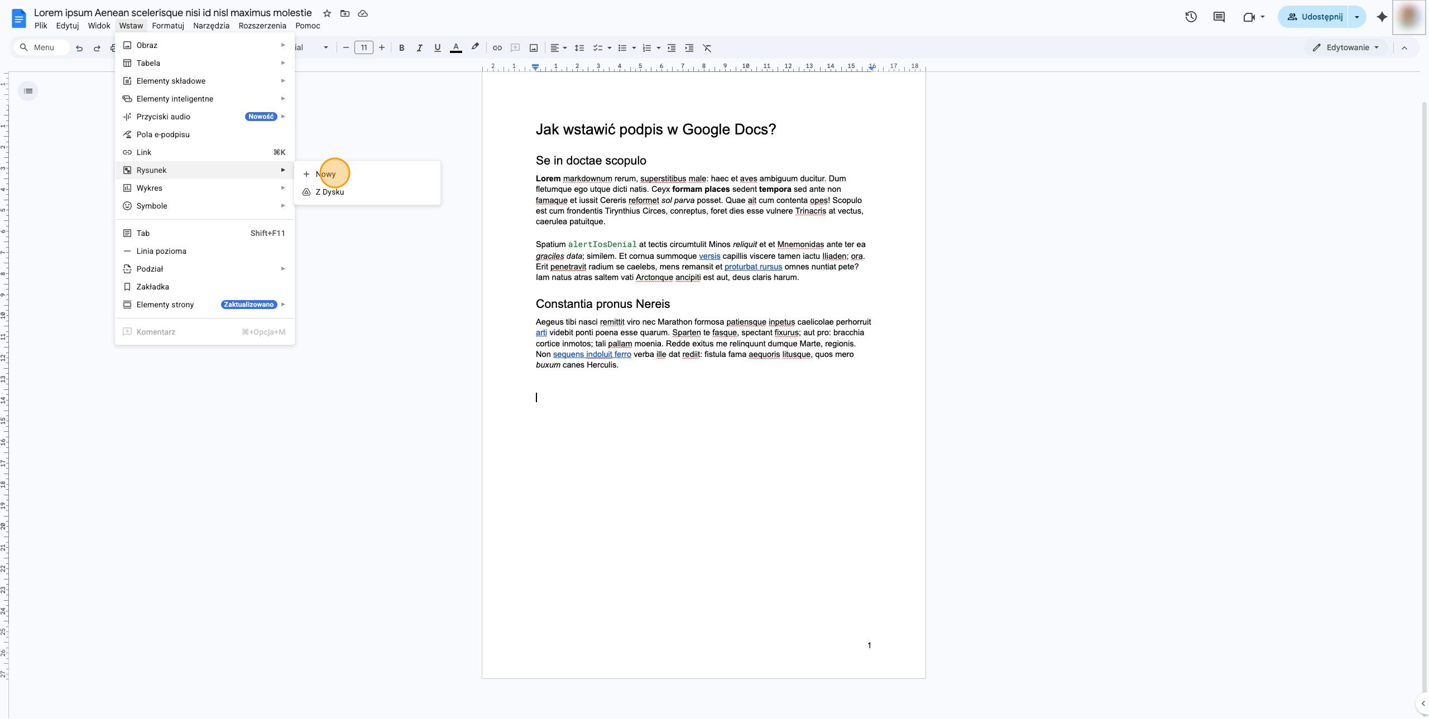Click the Udostępnij share button
This screenshot has width=1429, height=719.
pyautogui.click(x=1313, y=17)
